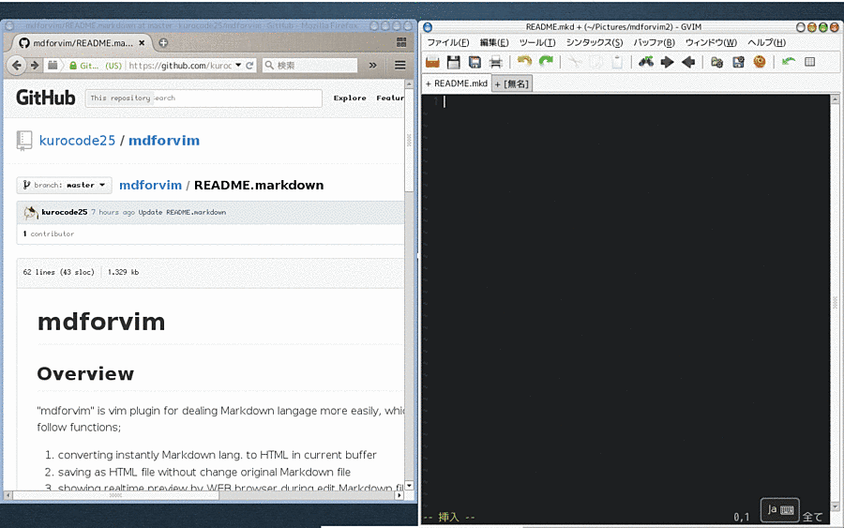The width and height of the screenshot is (844, 528).
Task: Click the GitHub logo on the page
Action: coord(46,98)
